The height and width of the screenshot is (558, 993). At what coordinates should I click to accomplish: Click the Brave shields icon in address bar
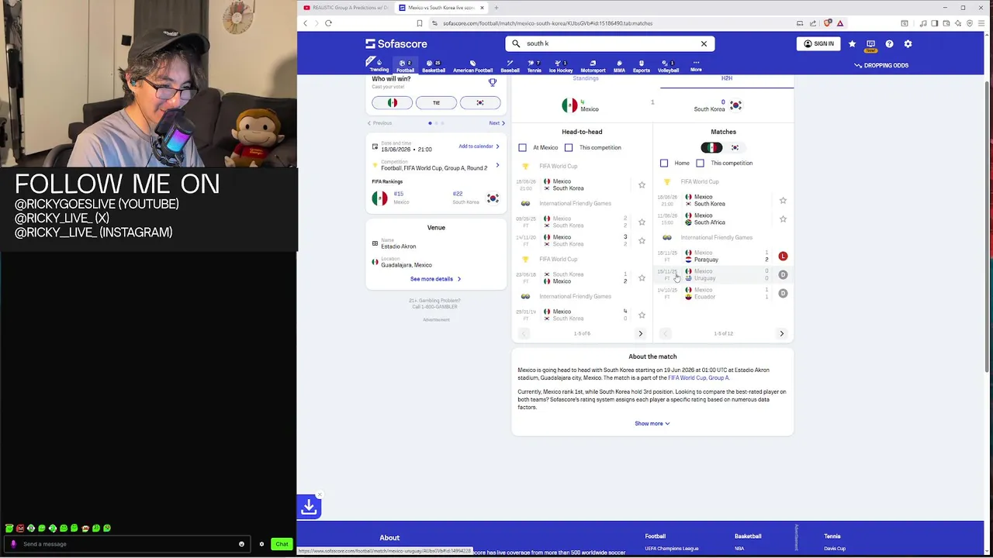(x=827, y=23)
